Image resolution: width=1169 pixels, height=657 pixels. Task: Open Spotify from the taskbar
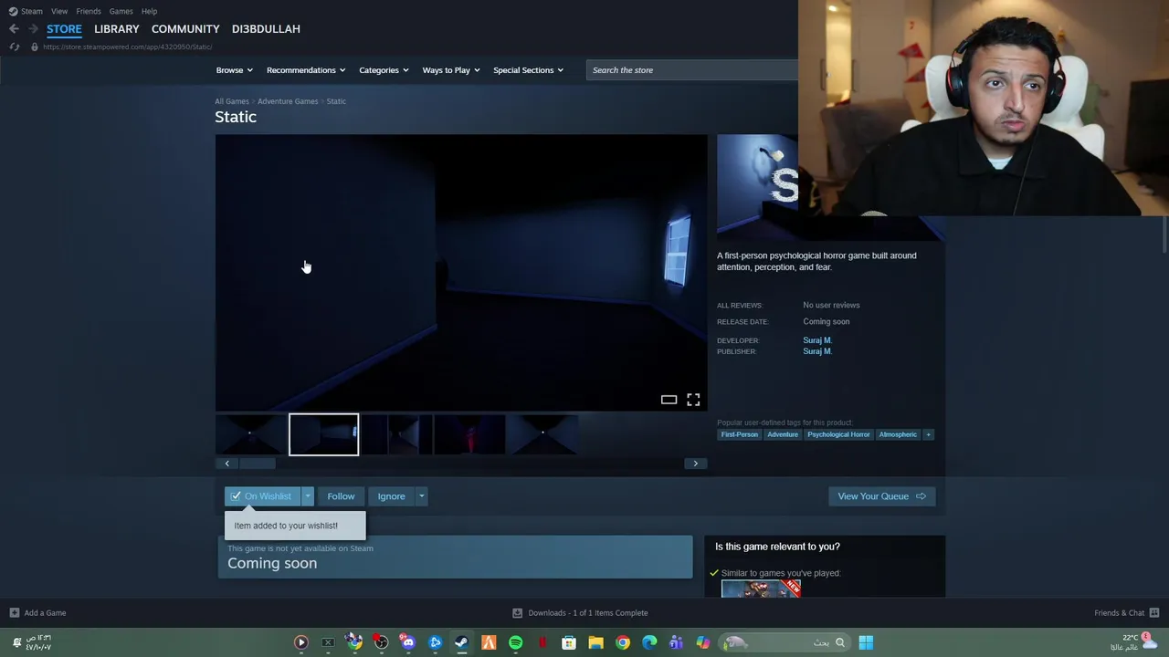tap(515, 642)
